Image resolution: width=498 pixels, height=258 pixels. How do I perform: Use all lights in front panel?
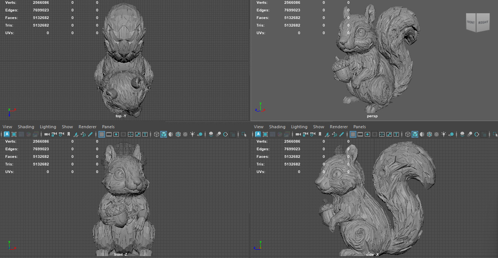click(192, 134)
